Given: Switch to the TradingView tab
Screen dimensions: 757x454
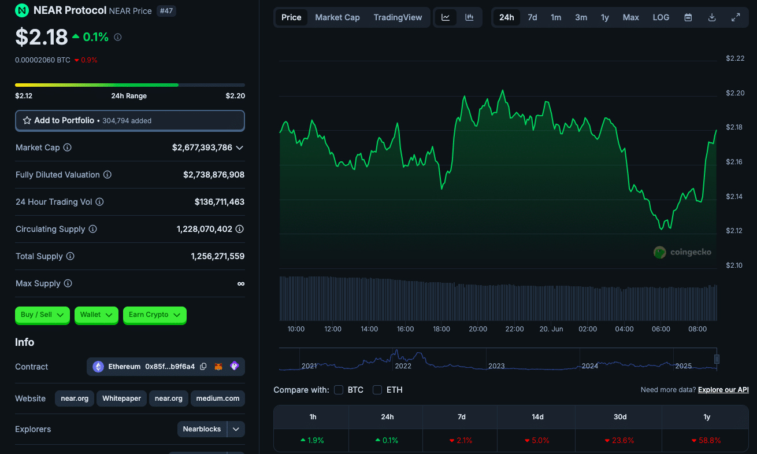Looking at the screenshot, I should (398, 17).
